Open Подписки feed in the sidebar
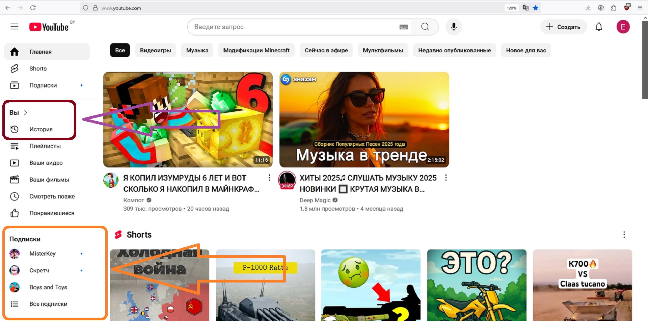Viewport: 648px width, 321px height. (47, 85)
